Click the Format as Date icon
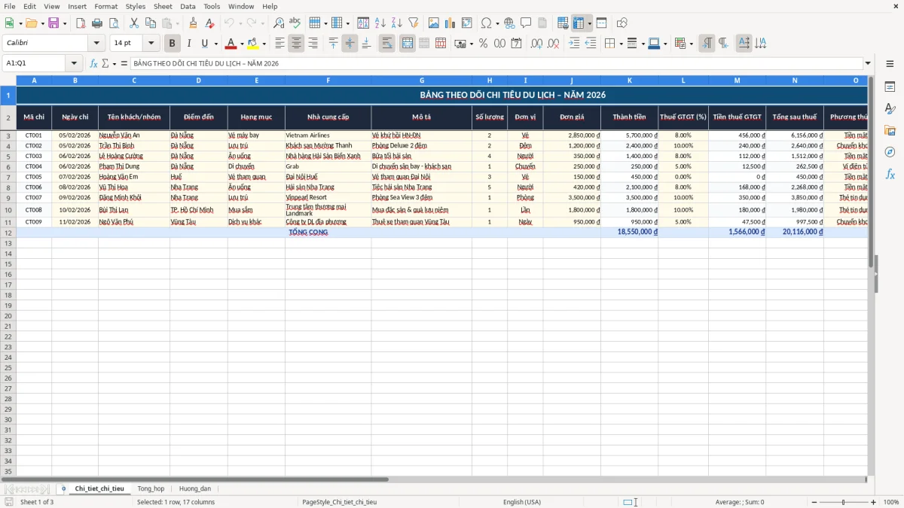 click(517, 44)
